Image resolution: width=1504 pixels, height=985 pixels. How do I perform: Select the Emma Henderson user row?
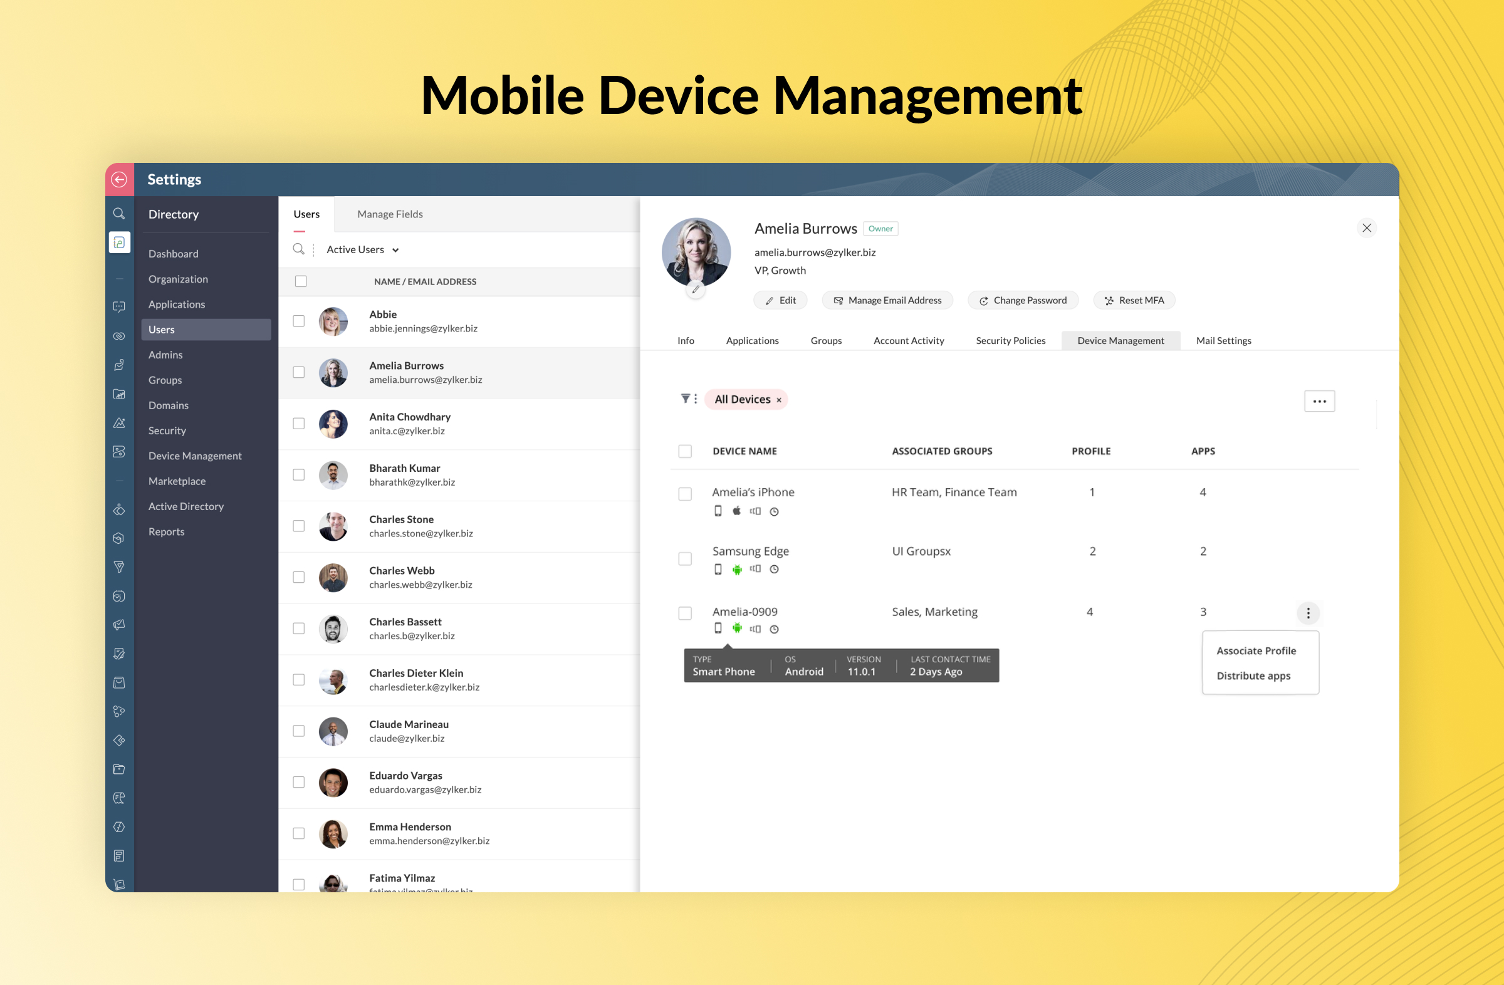point(459,834)
